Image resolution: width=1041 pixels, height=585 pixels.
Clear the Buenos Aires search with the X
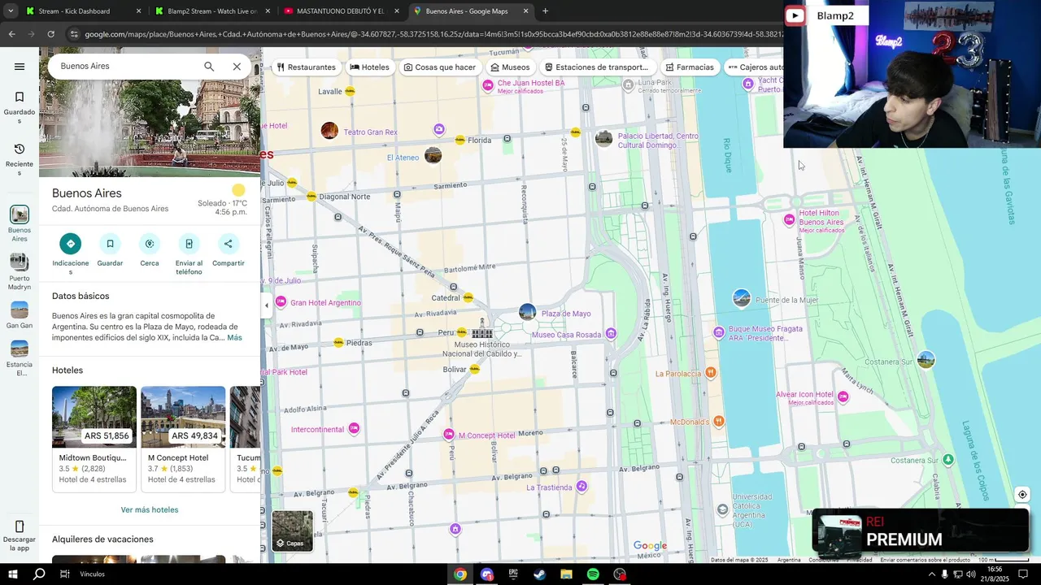[x=237, y=67]
